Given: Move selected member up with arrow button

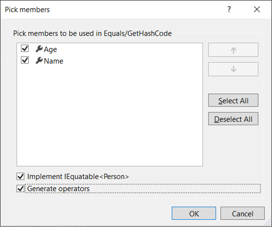Looking at the screenshot, I should tap(233, 50).
